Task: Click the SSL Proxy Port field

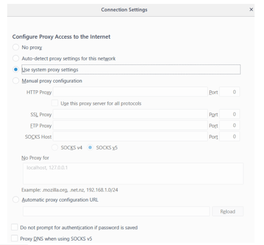Action: pyautogui.click(x=229, y=114)
